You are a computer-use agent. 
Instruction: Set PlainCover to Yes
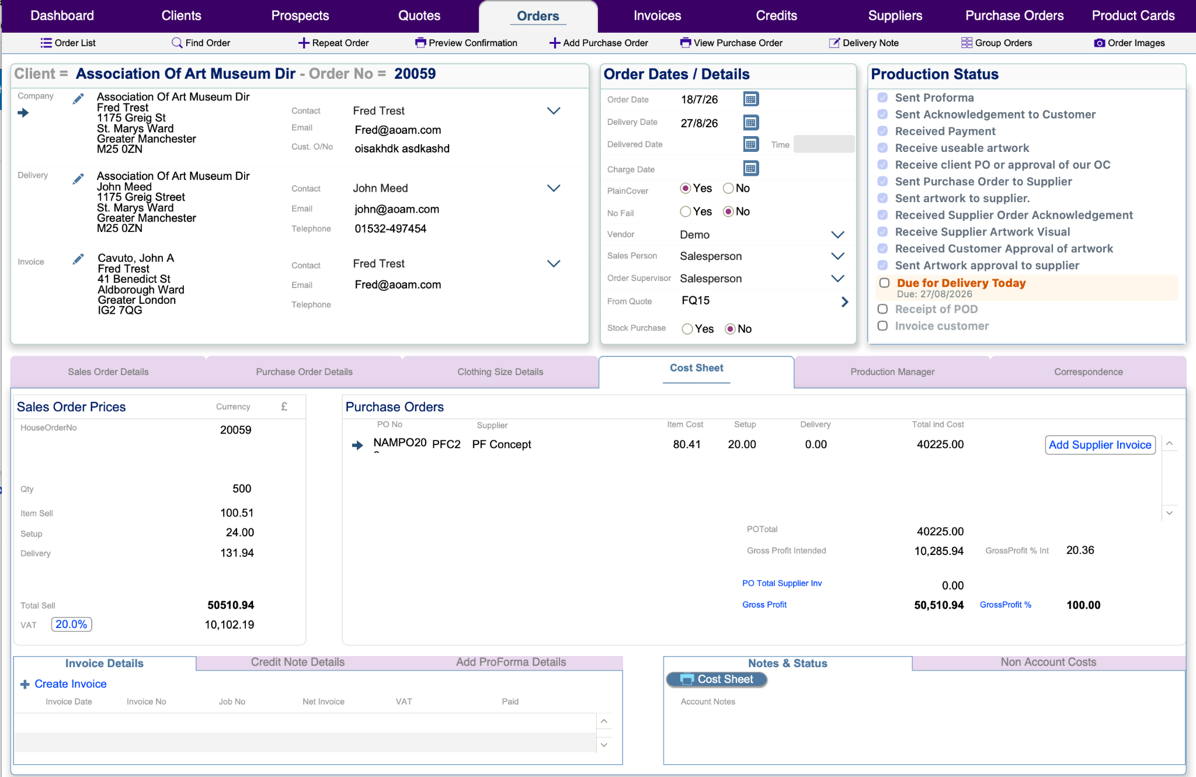click(686, 188)
